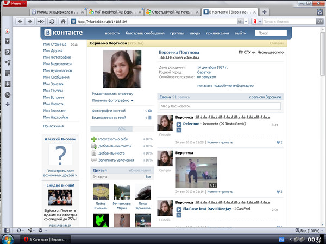Open Мои Фотографии in left menu
Image resolution: width=326 pixels, height=244 pixels.
[57, 57]
